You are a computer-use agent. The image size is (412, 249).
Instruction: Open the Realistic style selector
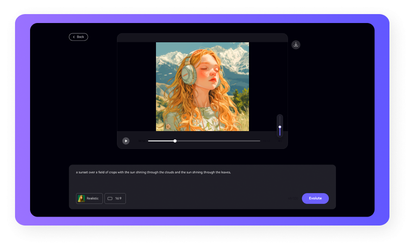tap(89, 198)
